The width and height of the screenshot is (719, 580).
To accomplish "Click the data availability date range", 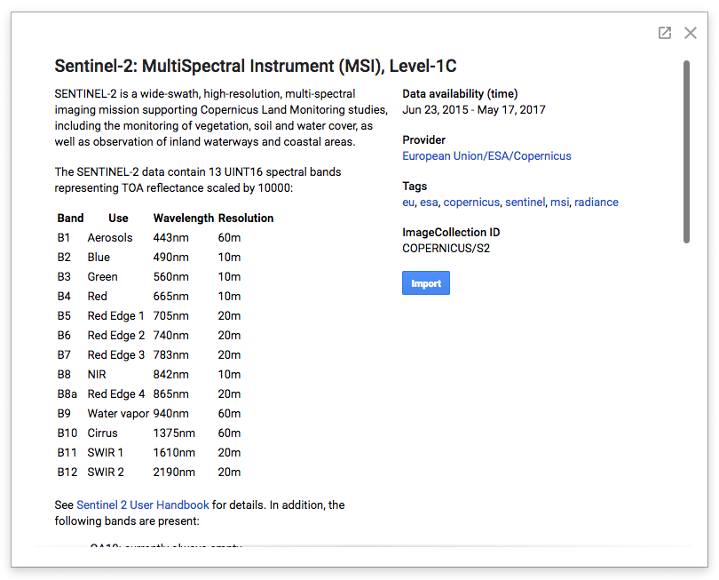I will tap(474, 110).
